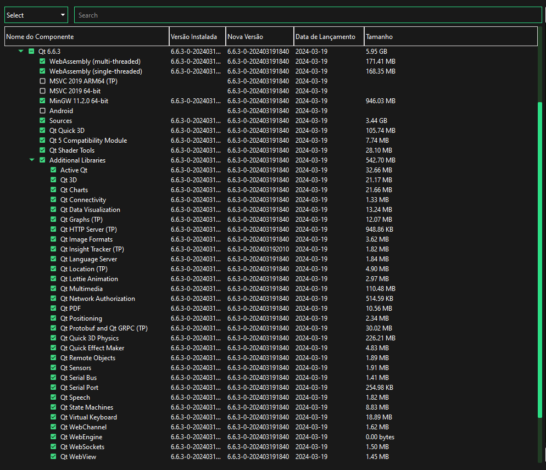Sort by Nome do Componente column header
The height and width of the screenshot is (470, 546).
pyautogui.click(x=87, y=37)
